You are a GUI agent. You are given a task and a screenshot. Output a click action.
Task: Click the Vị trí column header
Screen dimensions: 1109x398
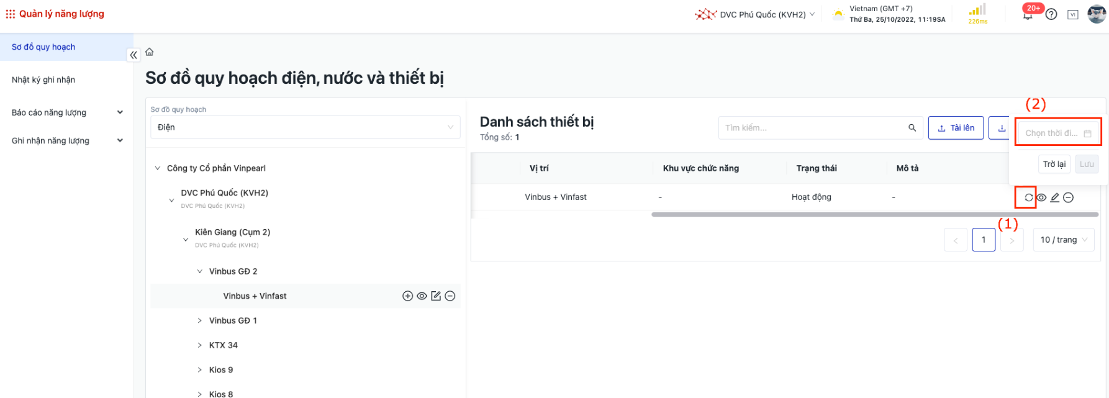[539, 168]
